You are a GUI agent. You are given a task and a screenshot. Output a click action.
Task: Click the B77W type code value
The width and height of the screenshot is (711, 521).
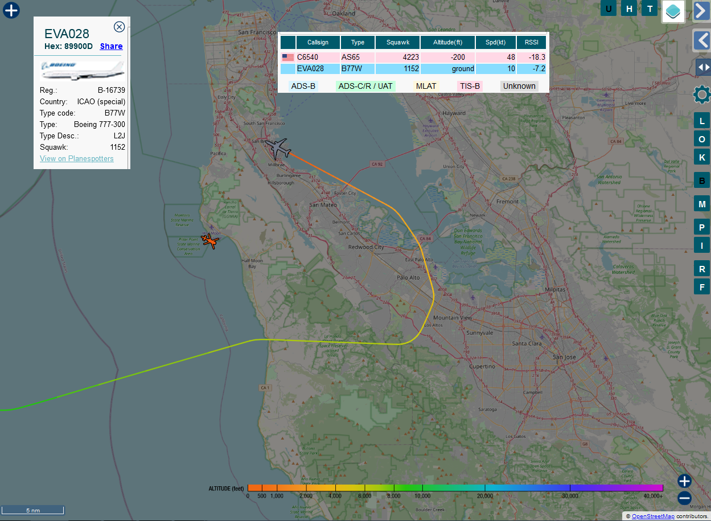[114, 113]
